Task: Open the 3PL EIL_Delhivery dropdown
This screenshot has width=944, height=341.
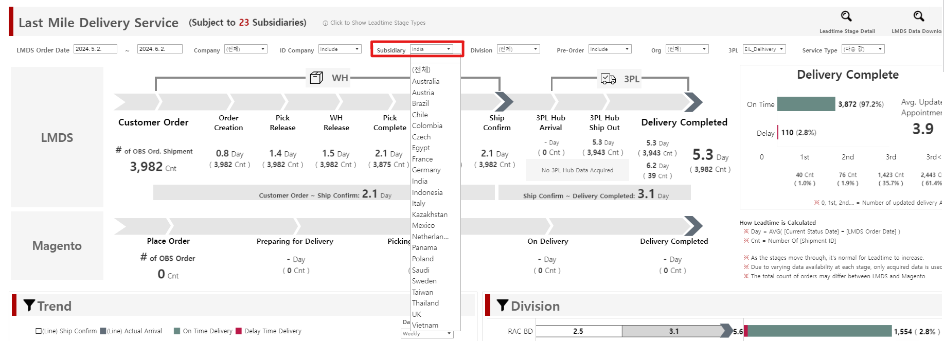Action: coord(781,49)
